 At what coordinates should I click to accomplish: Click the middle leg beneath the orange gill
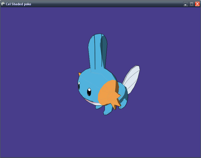click(108, 110)
